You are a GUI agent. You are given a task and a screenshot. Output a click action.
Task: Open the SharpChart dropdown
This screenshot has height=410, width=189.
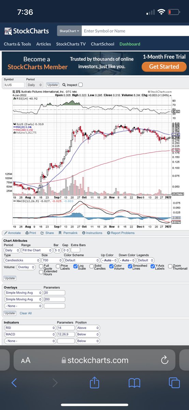pos(69,31)
